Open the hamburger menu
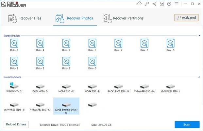The height and width of the screenshot is (131, 203). pyautogui.click(x=176, y=4)
